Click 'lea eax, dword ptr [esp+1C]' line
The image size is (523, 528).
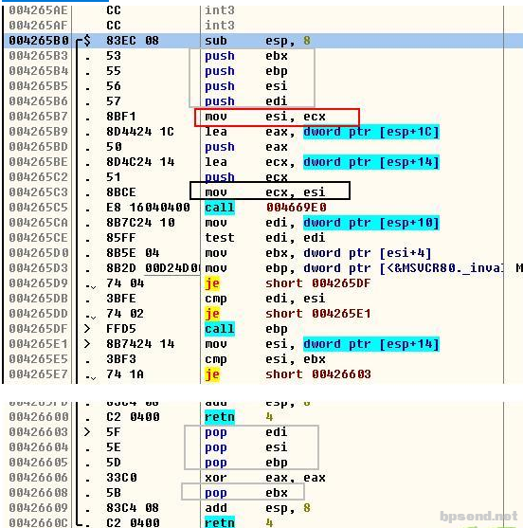322,132
